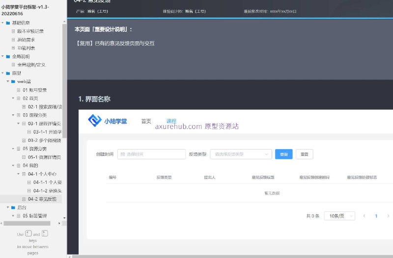Click the 意见反馈处理状态 column header
393x258 pixels.
[x=362, y=177]
